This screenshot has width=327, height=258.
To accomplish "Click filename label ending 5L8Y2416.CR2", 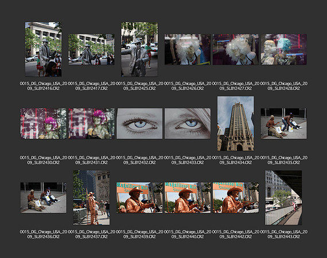I will (44, 86).
